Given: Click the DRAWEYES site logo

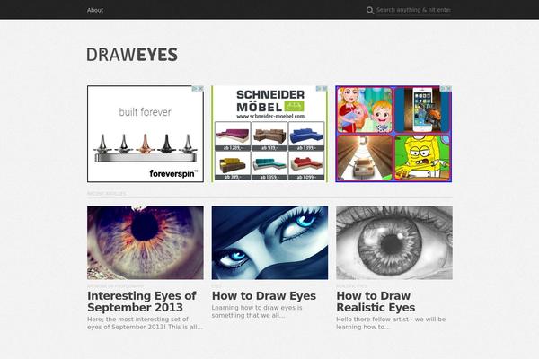Looking at the screenshot, I should pyautogui.click(x=132, y=55).
